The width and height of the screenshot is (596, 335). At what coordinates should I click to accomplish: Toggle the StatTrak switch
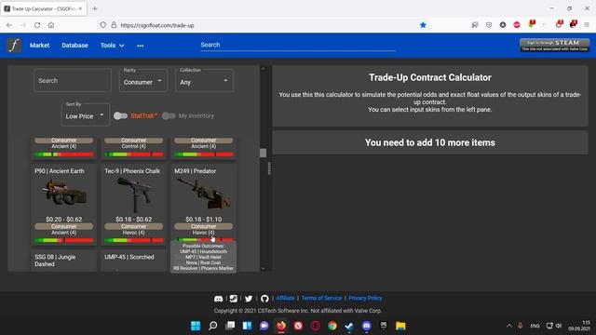pos(120,115)
